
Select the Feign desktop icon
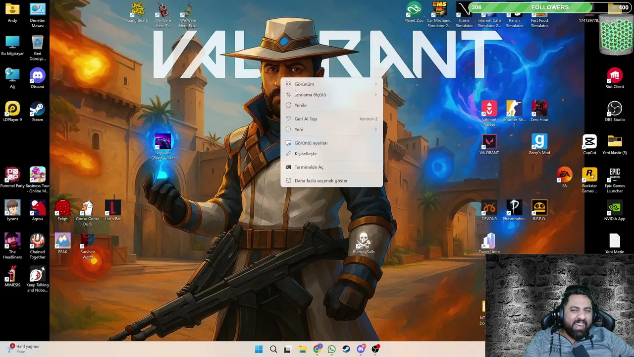point(62,211)
